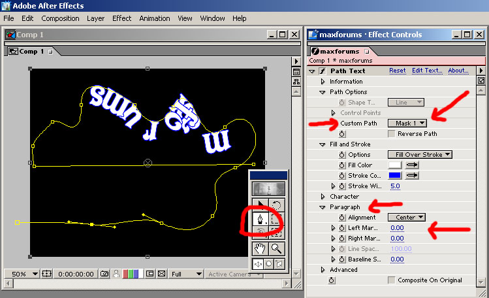Expand the Control Points group
The height and width of the screenshot is (298, 489).
pos(334,112)
